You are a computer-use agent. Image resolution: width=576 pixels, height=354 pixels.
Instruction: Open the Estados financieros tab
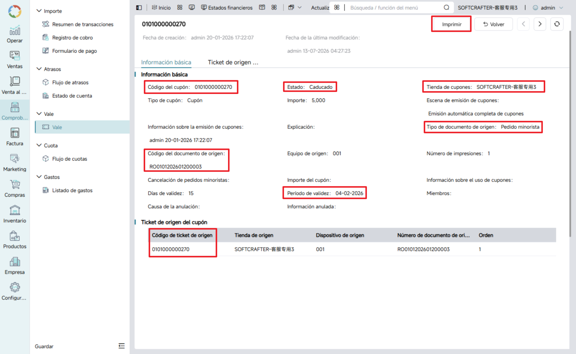(x=227, y=8)
